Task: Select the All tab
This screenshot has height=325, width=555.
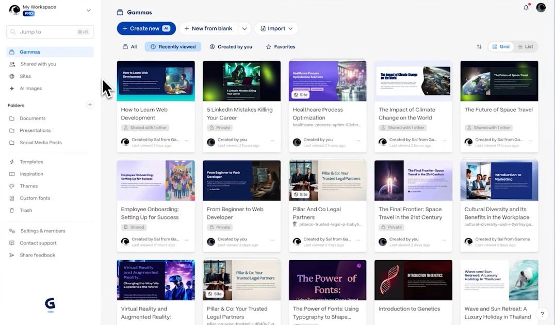Action: click(130, 47)
